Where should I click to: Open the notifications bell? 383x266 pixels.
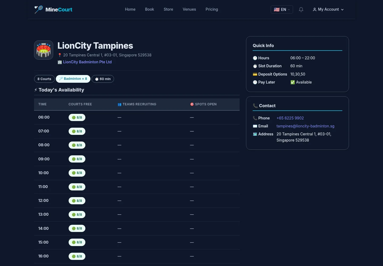[301, 10]
